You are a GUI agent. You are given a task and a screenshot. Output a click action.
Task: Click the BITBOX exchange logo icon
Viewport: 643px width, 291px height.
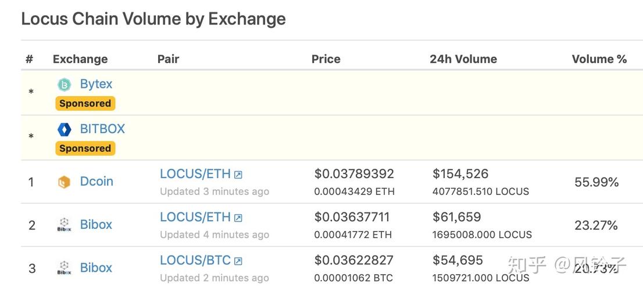pyautogui.click(x=64, y=129)
